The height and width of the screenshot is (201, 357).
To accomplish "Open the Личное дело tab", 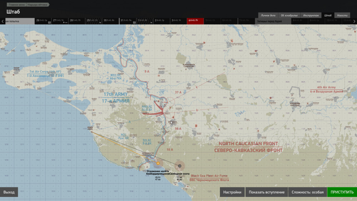I will 268,15.
